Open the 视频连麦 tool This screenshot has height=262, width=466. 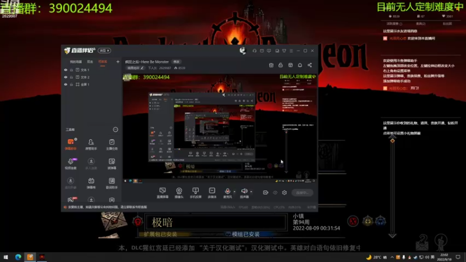(70, 164)
